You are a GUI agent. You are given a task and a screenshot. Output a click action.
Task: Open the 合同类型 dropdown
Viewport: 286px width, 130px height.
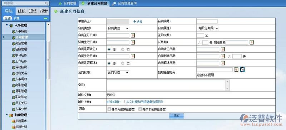click(118, 28)
